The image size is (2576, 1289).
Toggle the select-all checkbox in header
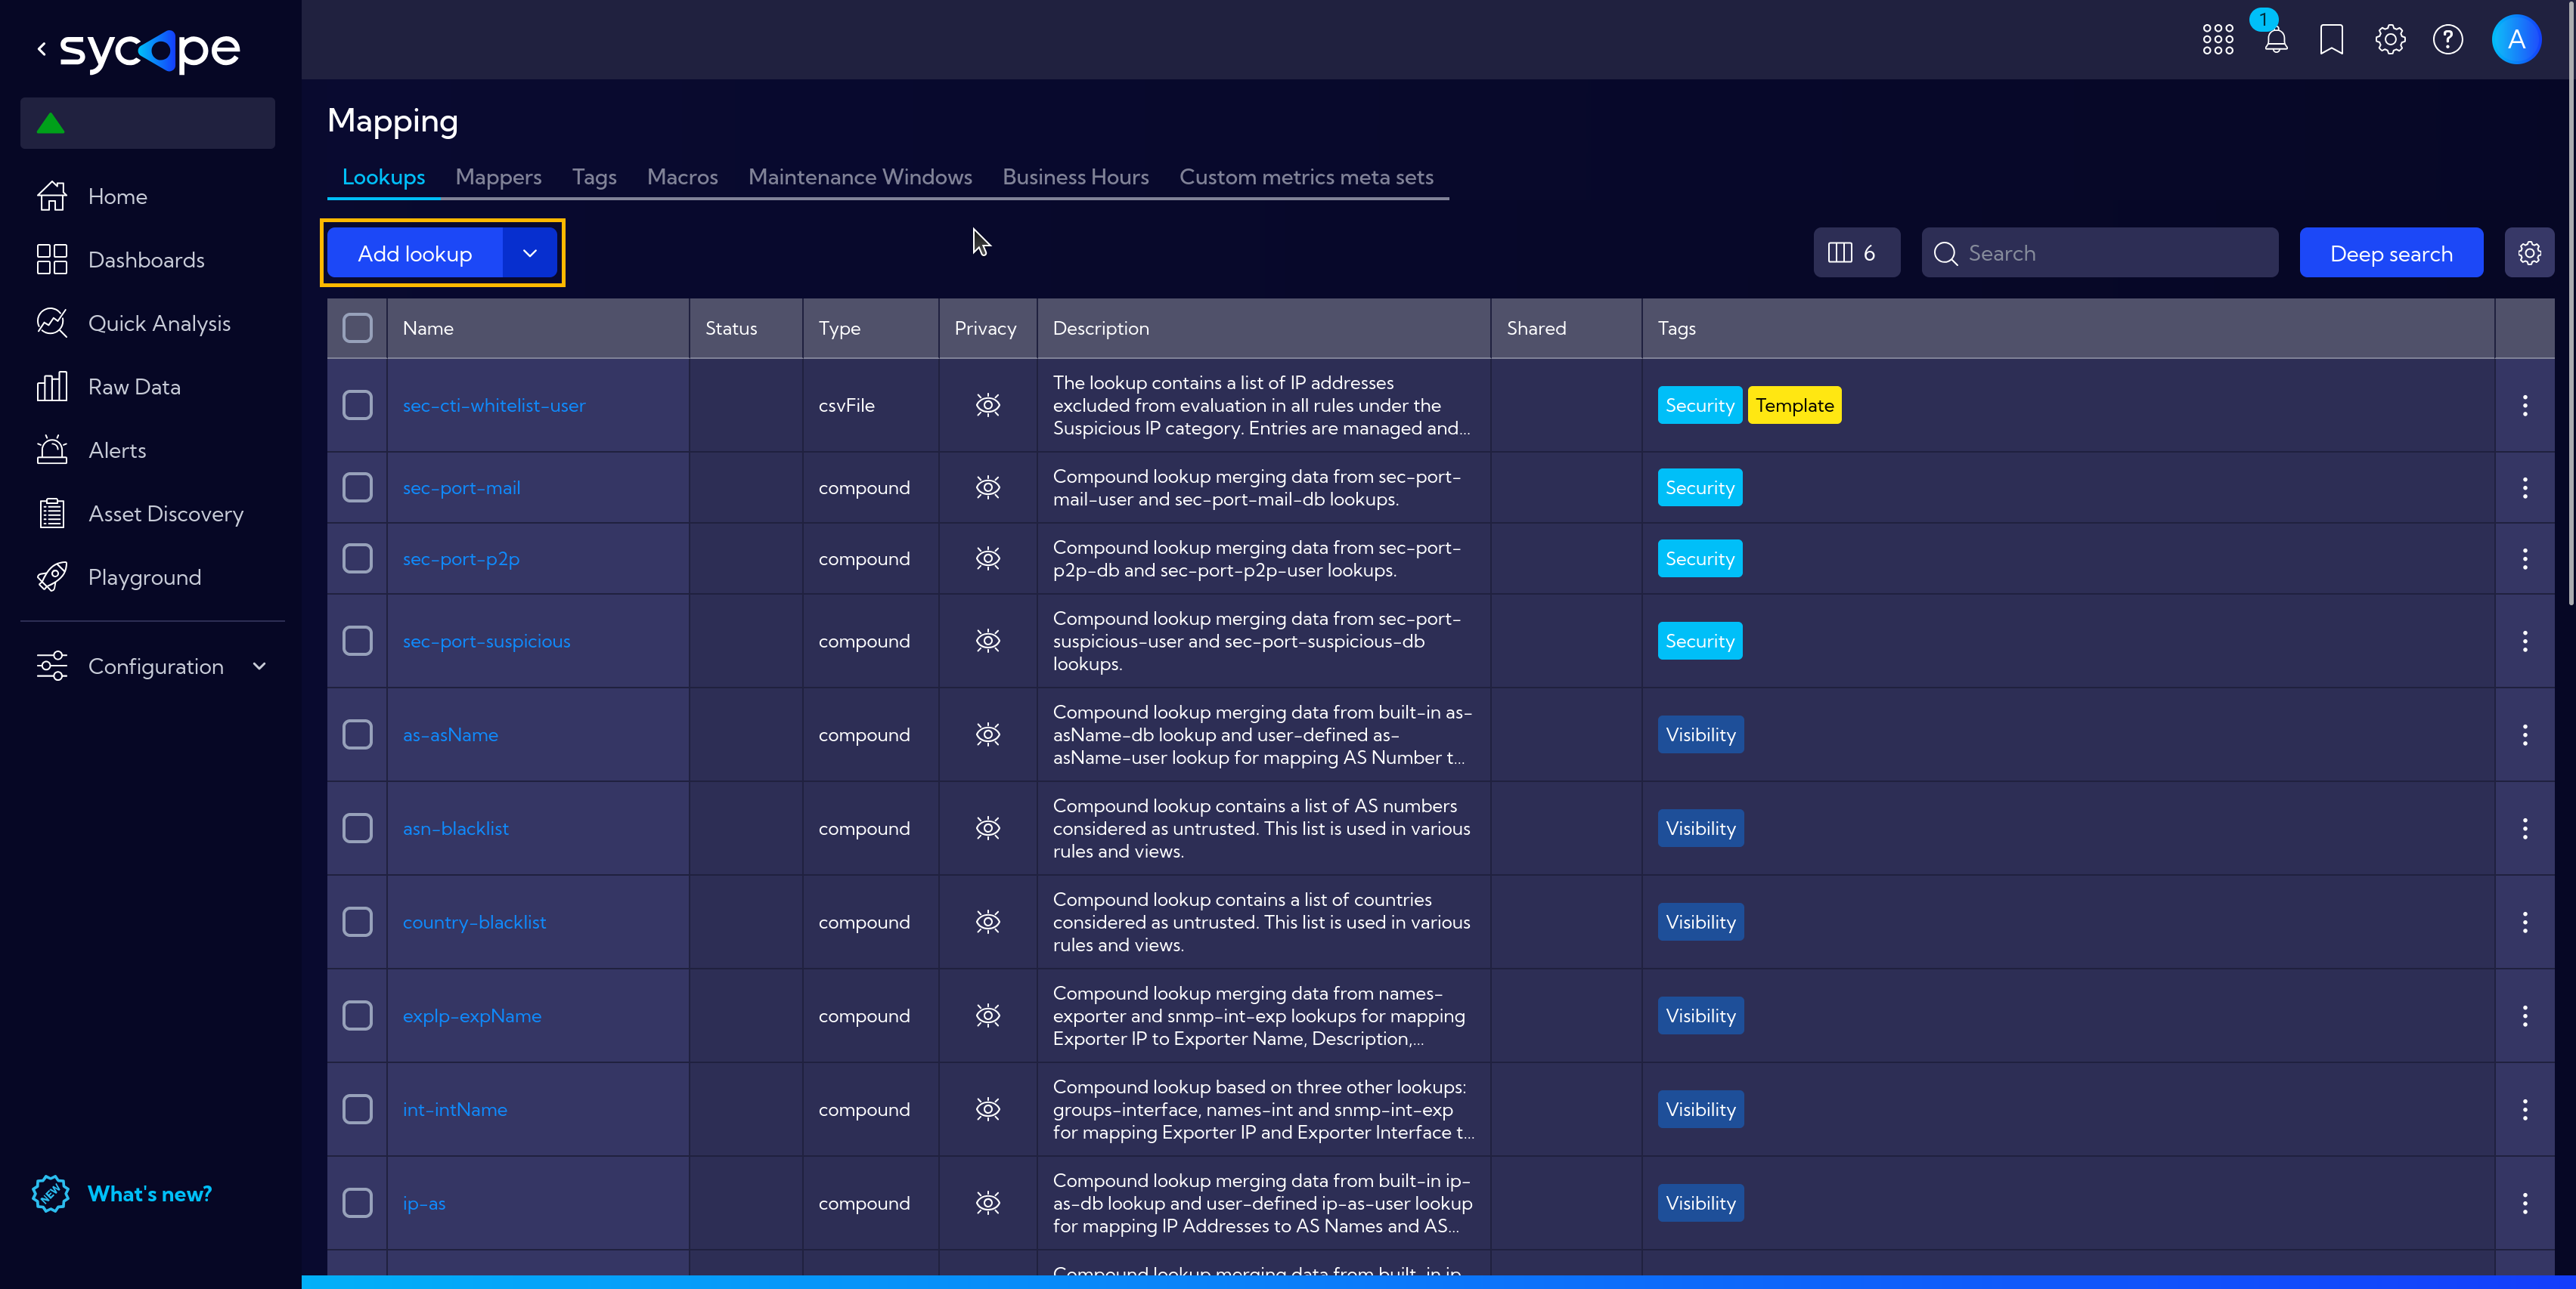357,328
